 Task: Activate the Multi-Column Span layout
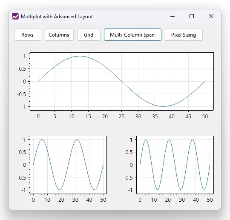pyautogui.click(x=132, y=35)
